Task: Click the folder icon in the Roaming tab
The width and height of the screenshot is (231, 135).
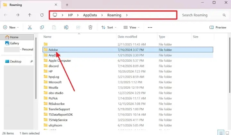Action: pyautogui.click(x=5, y=5)
